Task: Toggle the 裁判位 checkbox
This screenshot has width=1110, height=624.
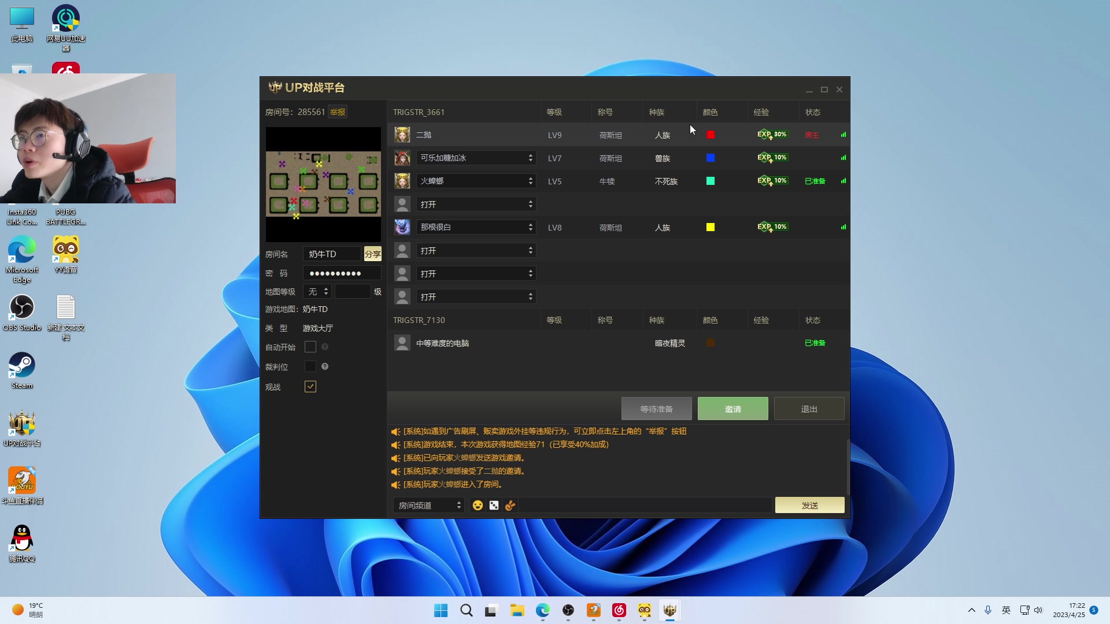Action: (310, 366)
